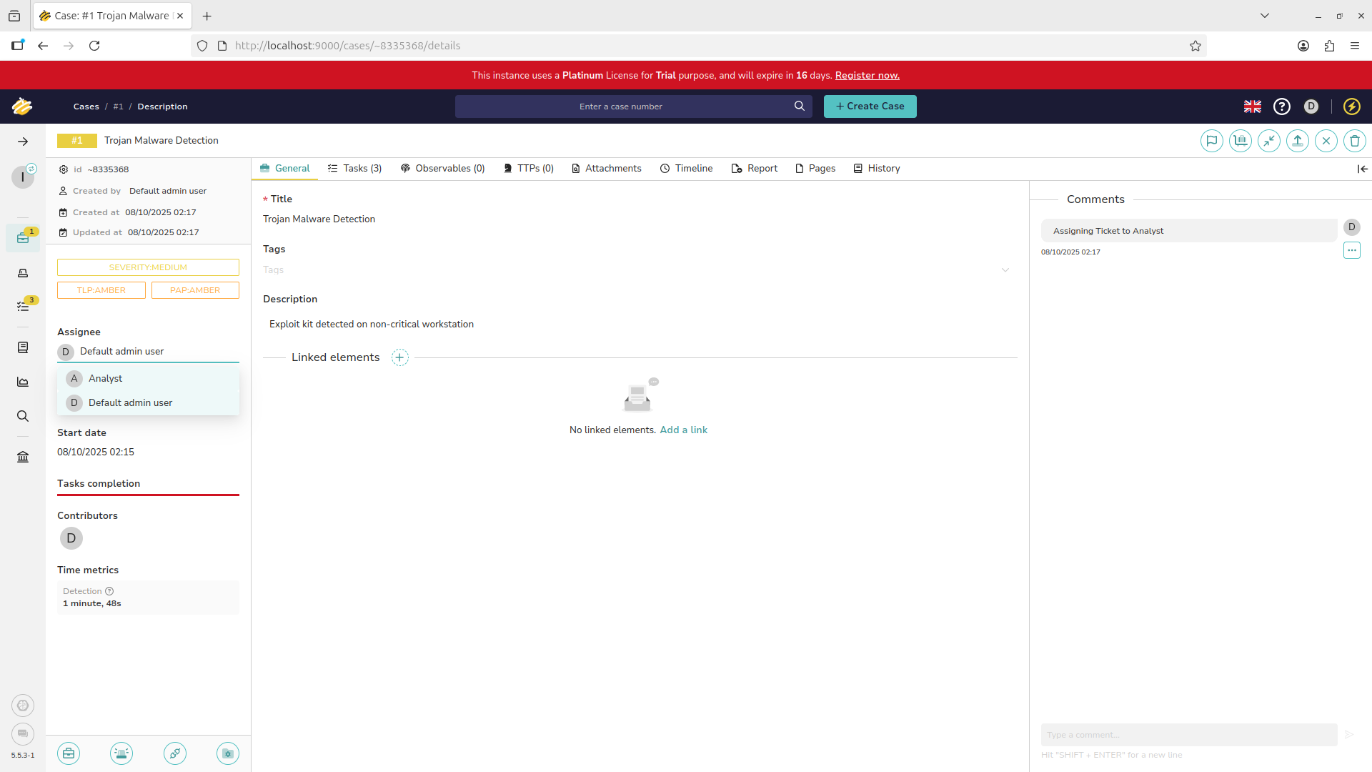The height and width of the screenshot is (772, 1372).
Task: Click the flag case icon
Action: click(x=1211, y=141)
